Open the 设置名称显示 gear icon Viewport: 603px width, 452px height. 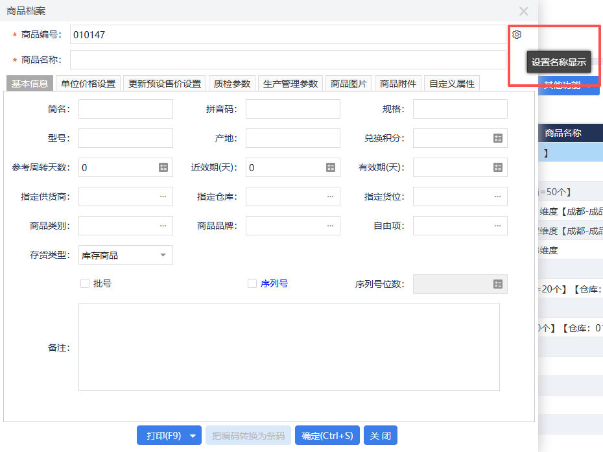[x=516, y=34]
